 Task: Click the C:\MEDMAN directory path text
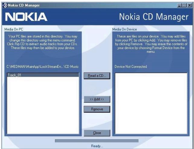pos(43,67)
